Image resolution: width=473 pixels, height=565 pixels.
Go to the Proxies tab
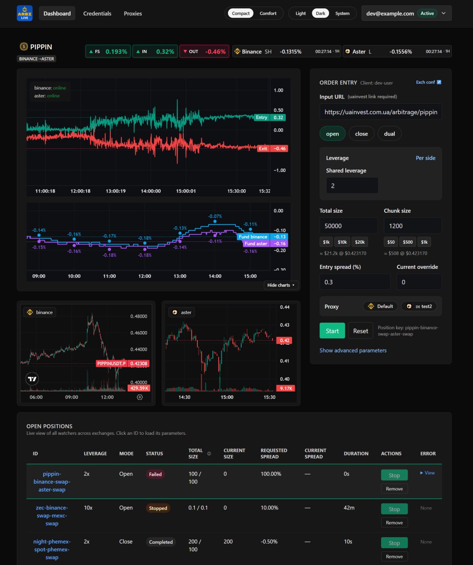tap(133, 13)
